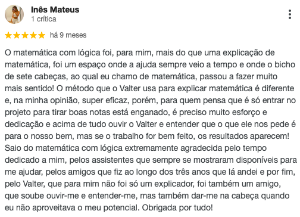The height and width of the screenshot is (217, 300).
Task: Click the fourth gold rating star
Action: point(33,35)
